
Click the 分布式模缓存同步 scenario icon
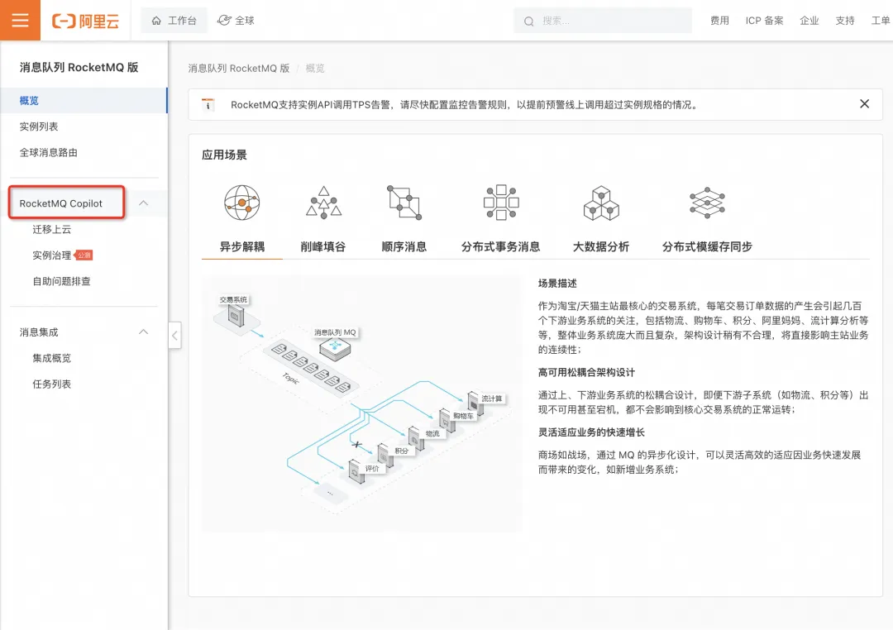[x=707, y=203]
